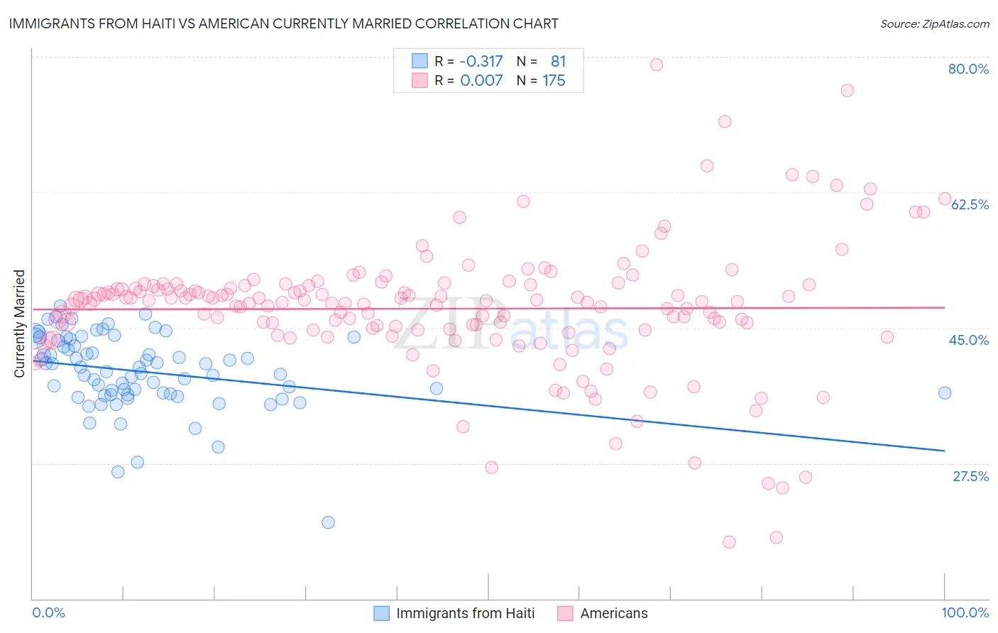Click the chart title text
998x633 pixels.
[x=283, y=23]
